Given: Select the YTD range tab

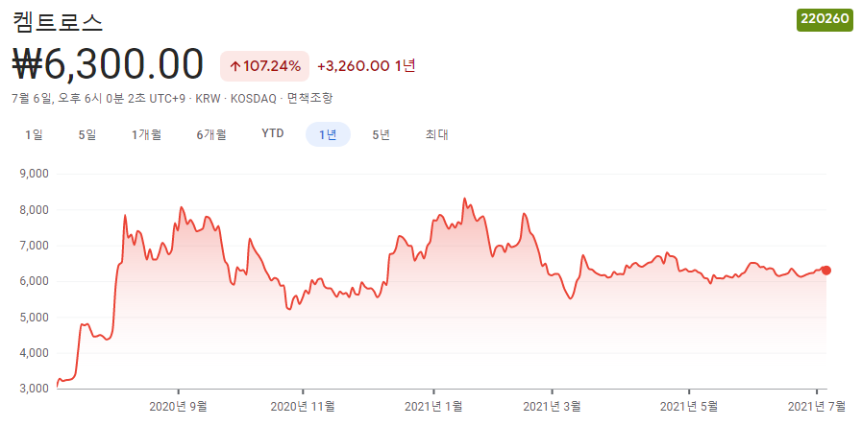Looking at the screenshot, I should [x=273, y=134].
